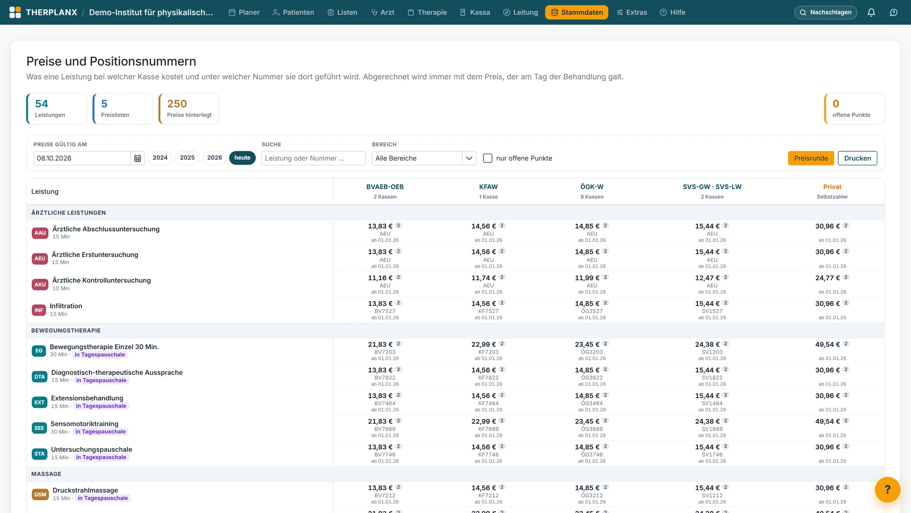Click the DTA badge icon
The height and width of the screenshot is (513, 911).
click(x=40, y=376)
